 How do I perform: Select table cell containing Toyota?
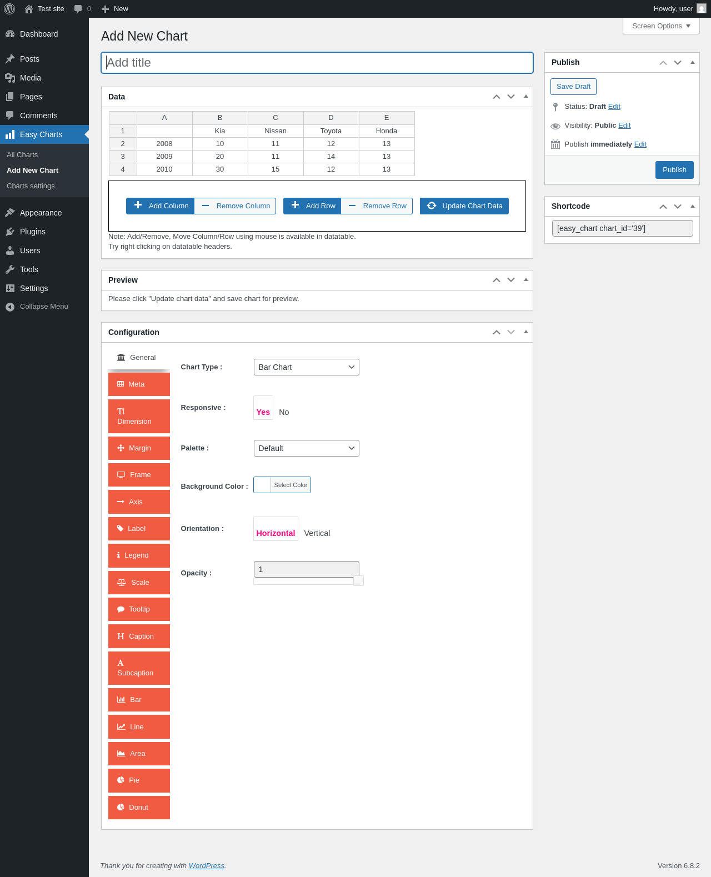(x=331, y=131)
